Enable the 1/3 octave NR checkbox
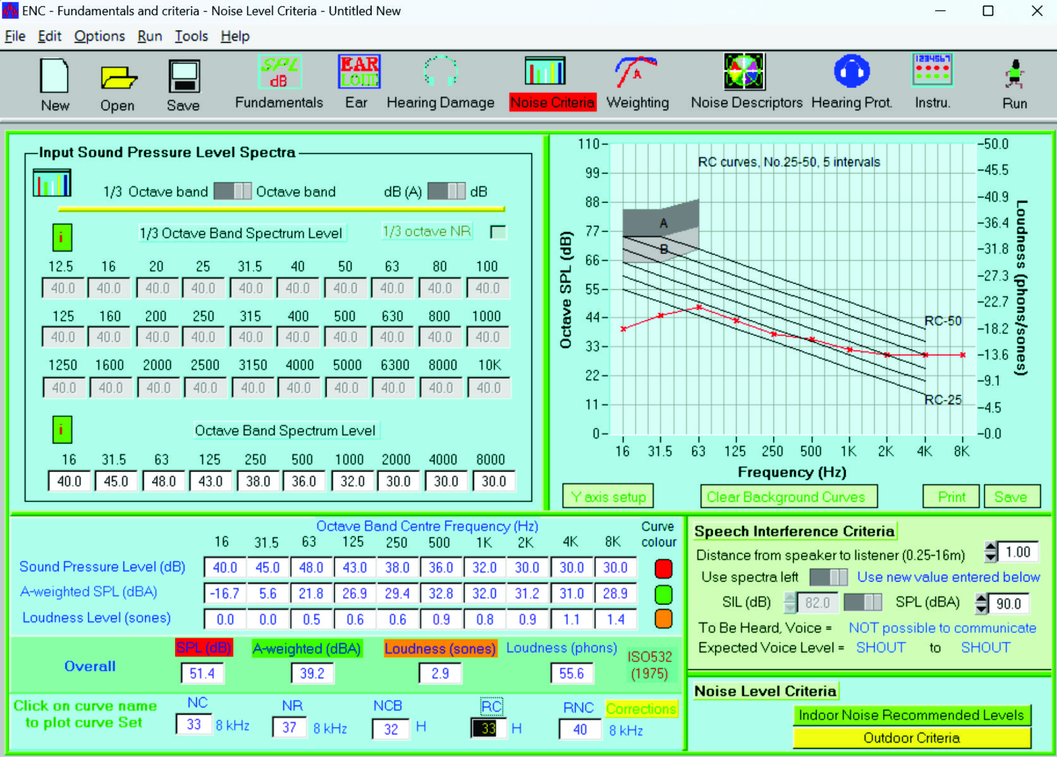The image size is (1057, 757). point(498,232)
